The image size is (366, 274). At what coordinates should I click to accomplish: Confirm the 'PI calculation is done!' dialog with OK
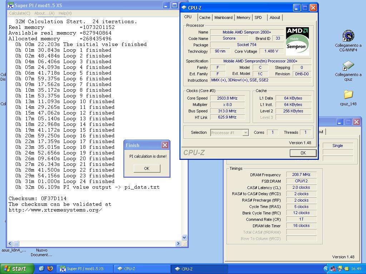[147, 168]
